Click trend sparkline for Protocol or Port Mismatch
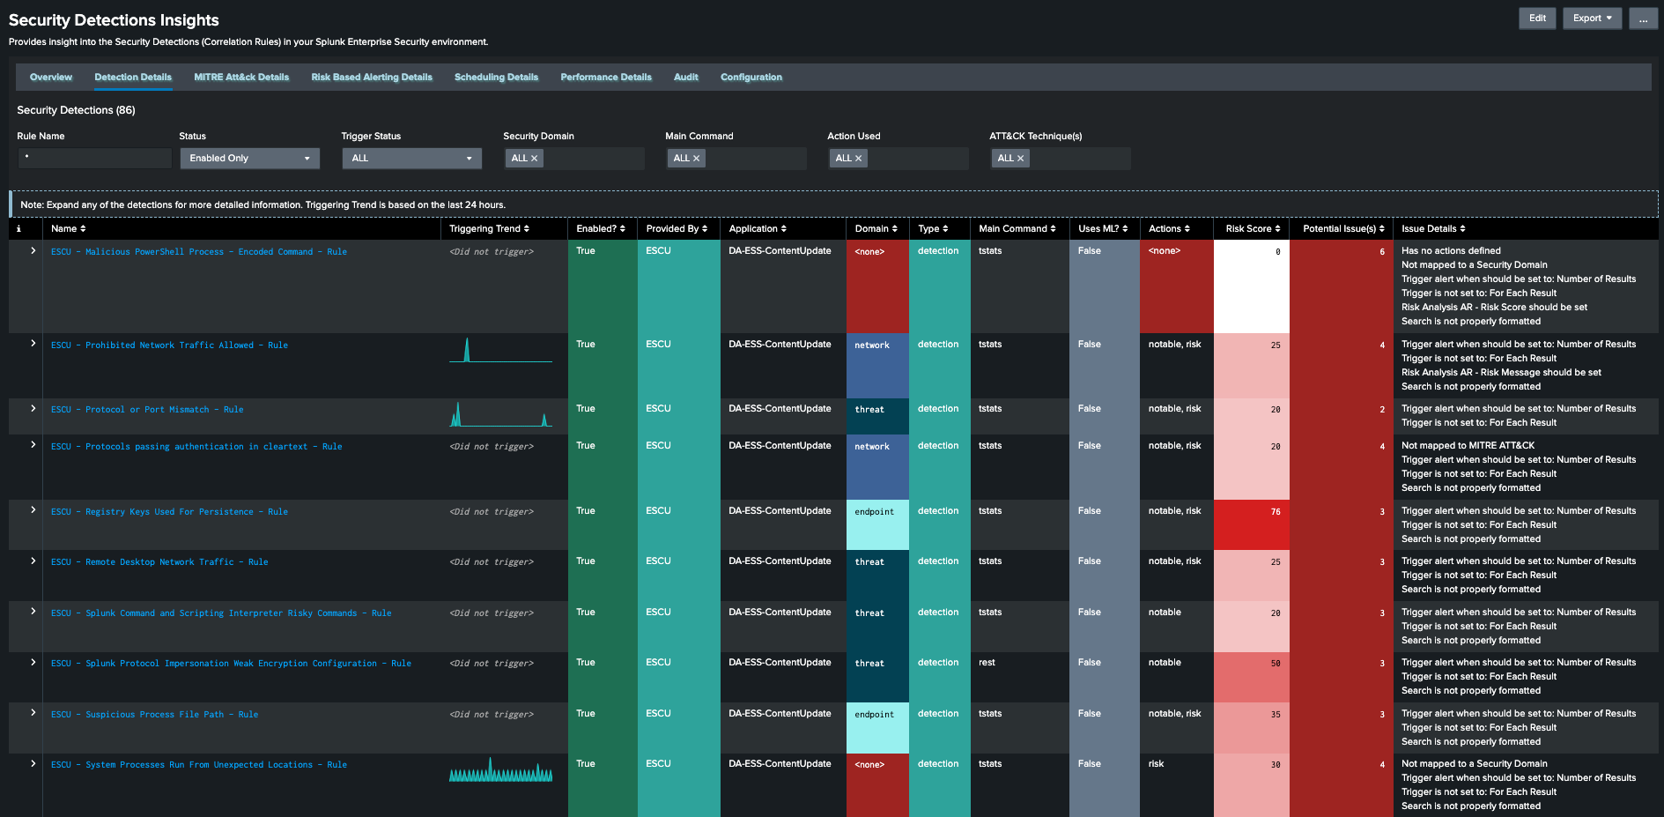1664x817 pixels. click(500, 414)
